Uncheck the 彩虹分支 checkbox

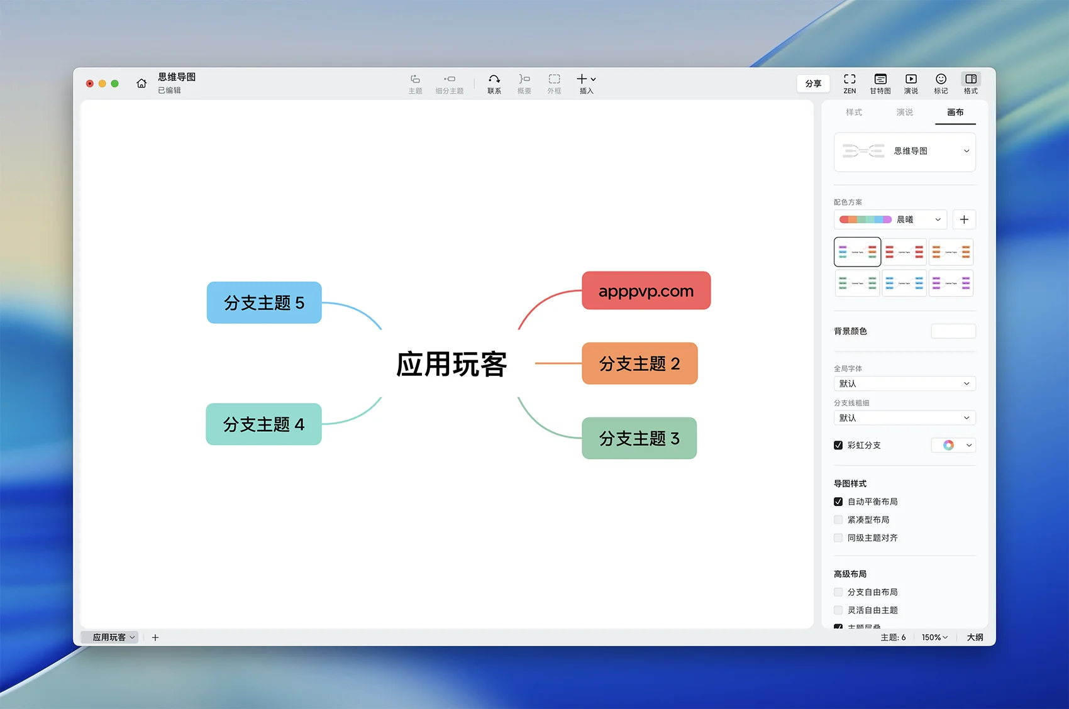838,445
